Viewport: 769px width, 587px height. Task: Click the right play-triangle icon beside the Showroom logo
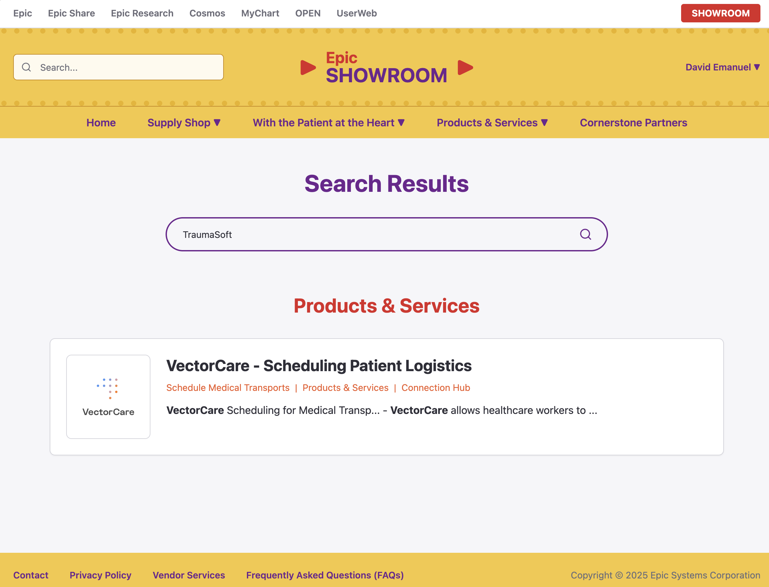coord(465,68)
